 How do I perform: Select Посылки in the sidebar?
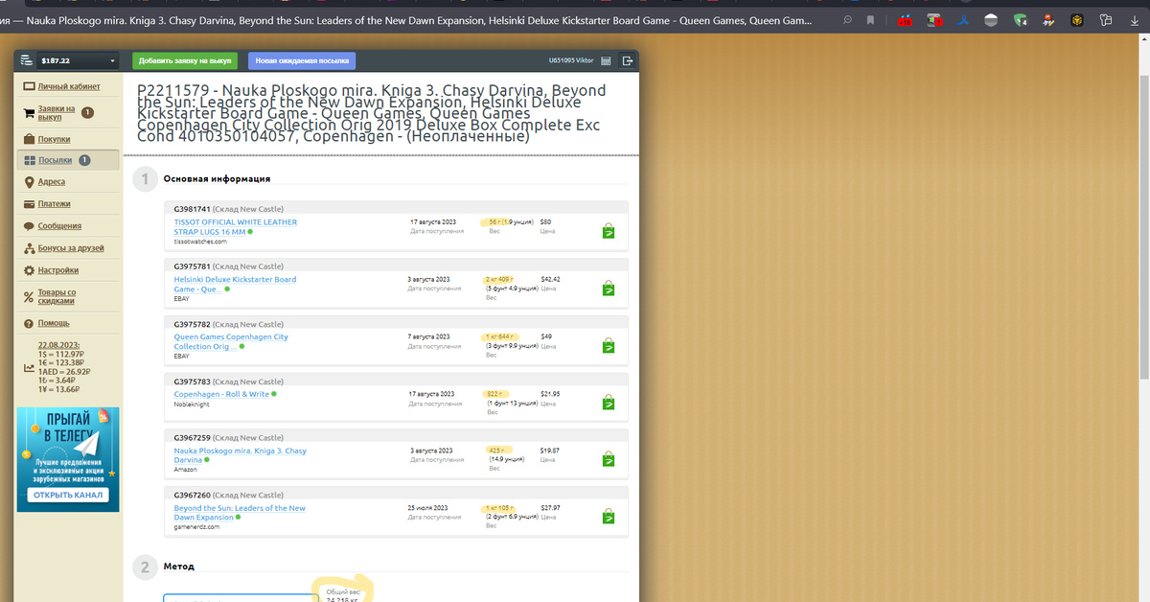coord(55,160)
